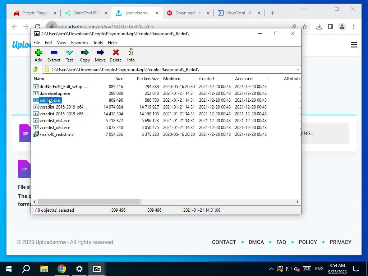
Task: Sort files by Created column
Action: (x=215, y=79)
